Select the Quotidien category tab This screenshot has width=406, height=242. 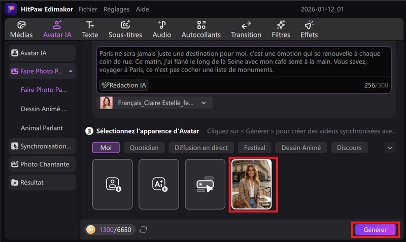coord(144,148)
